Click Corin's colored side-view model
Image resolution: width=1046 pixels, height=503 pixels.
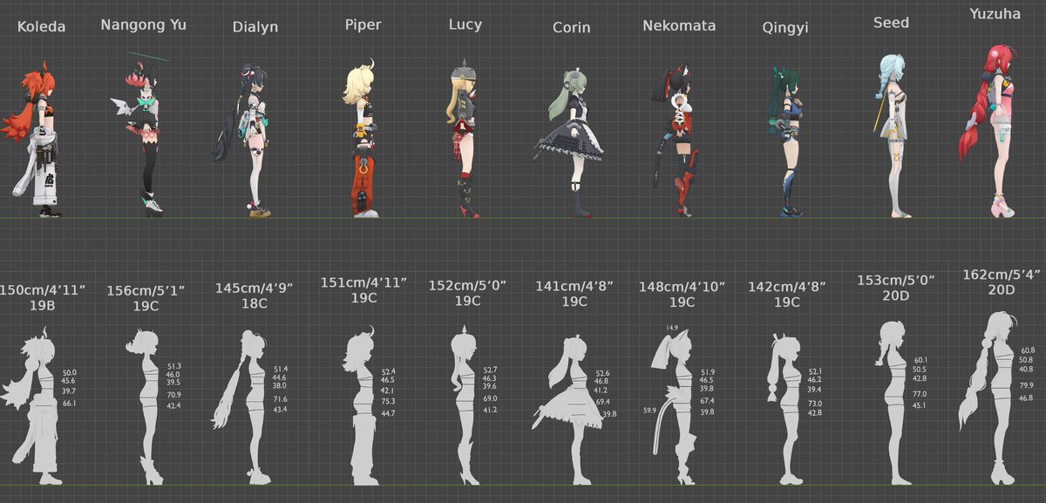[567, 144]
